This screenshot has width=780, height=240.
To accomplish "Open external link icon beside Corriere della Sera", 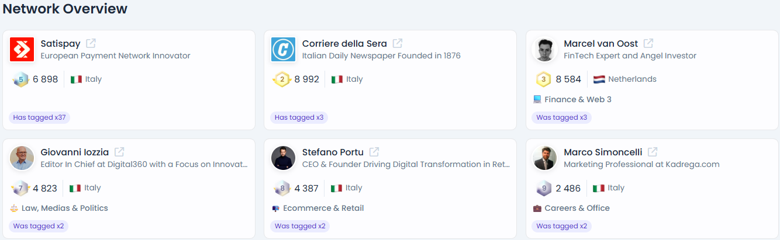I will (x=398, y=43).
